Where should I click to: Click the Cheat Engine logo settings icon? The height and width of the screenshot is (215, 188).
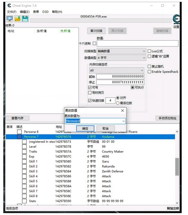click(176, 19)
